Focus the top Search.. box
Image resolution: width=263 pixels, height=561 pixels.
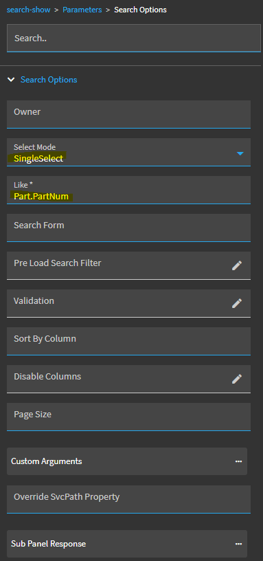134,38
